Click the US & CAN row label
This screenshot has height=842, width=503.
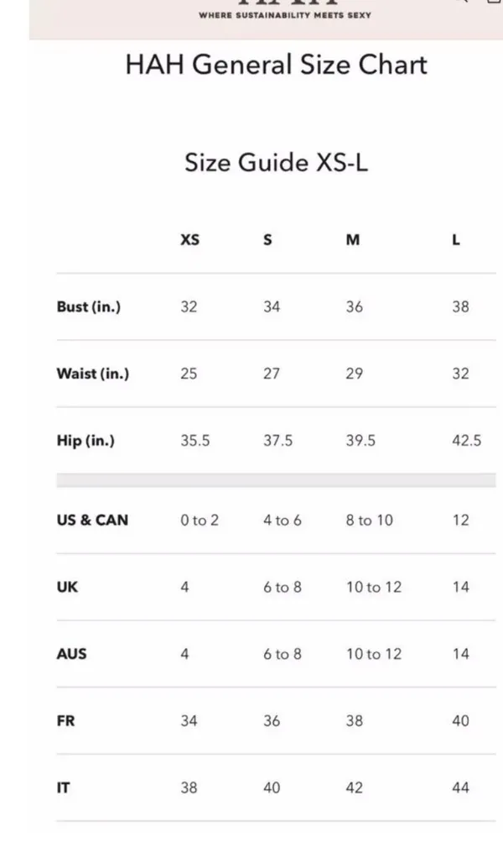coord(92,520)
